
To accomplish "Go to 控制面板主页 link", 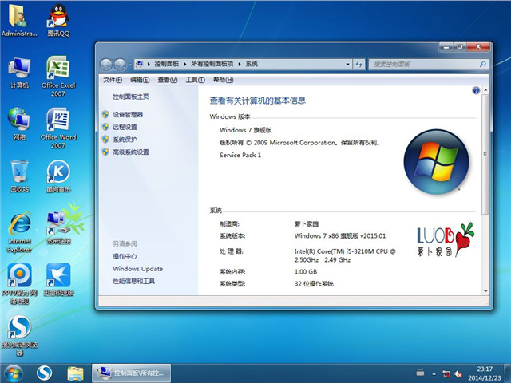I will pyautogui.click(x=131, y=97).
